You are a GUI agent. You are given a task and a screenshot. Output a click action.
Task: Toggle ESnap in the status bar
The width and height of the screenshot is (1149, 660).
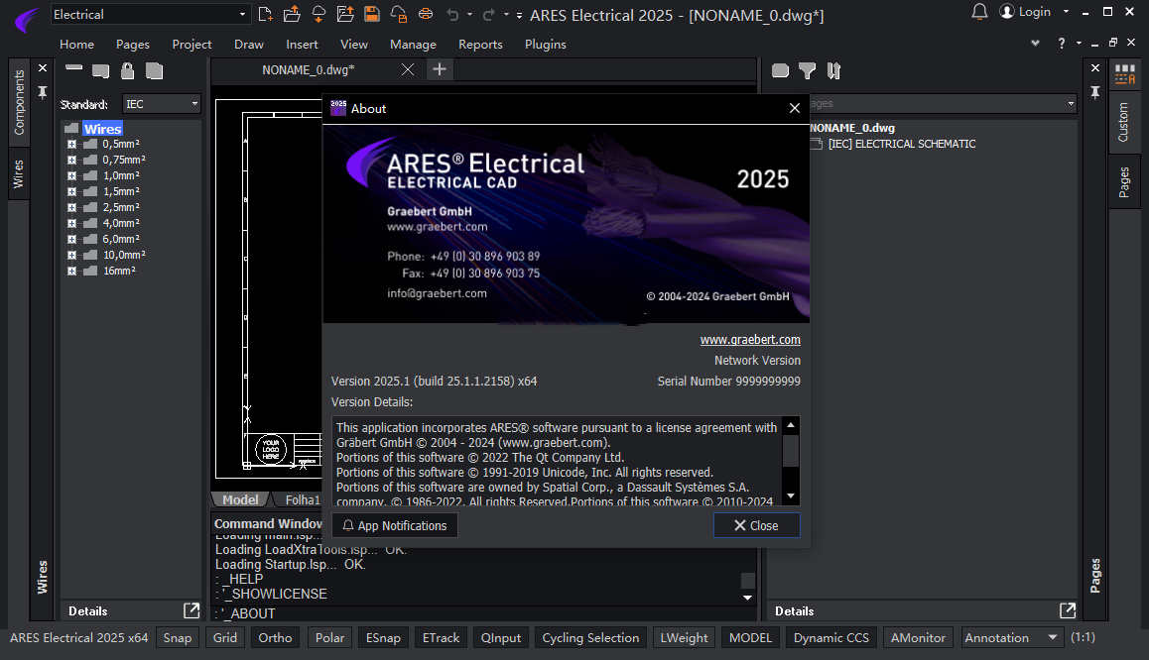(x=383, y=637)
